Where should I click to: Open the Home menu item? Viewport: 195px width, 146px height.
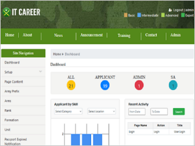point(9,35)
